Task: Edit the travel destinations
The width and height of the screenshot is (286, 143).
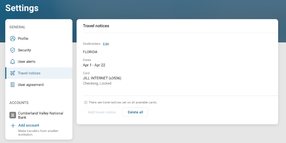Action: tap(106, 44)
